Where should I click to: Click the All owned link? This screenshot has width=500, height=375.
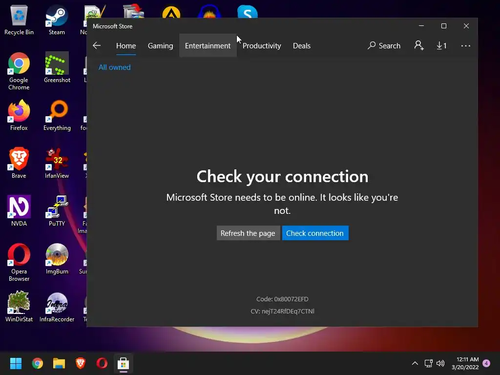coord(114,67)
